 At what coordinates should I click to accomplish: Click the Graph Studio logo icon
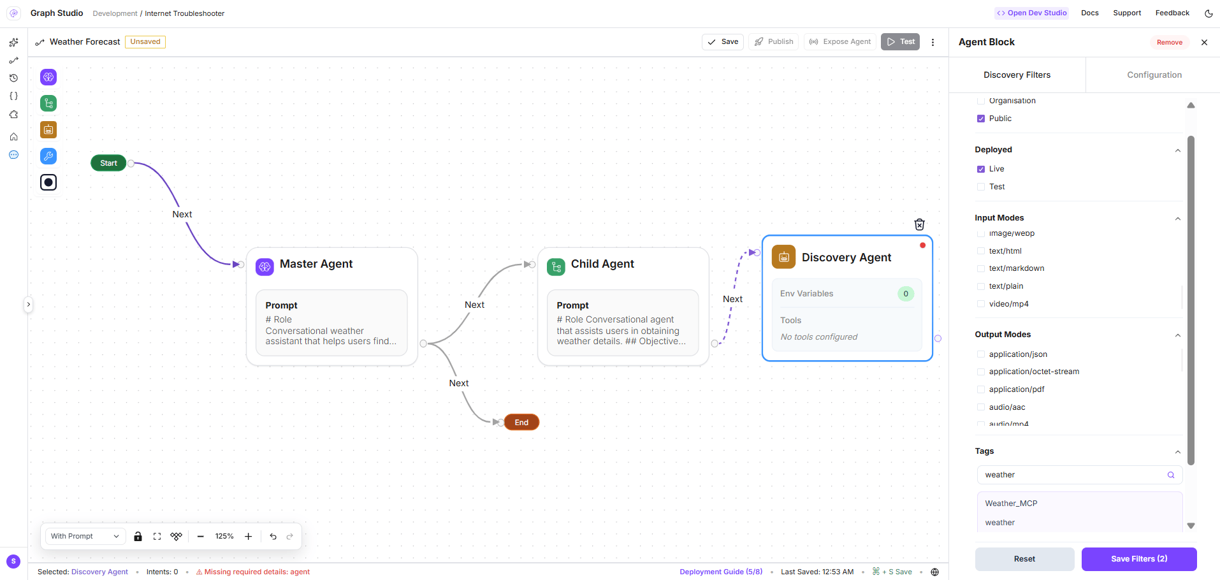coord(13,13)
